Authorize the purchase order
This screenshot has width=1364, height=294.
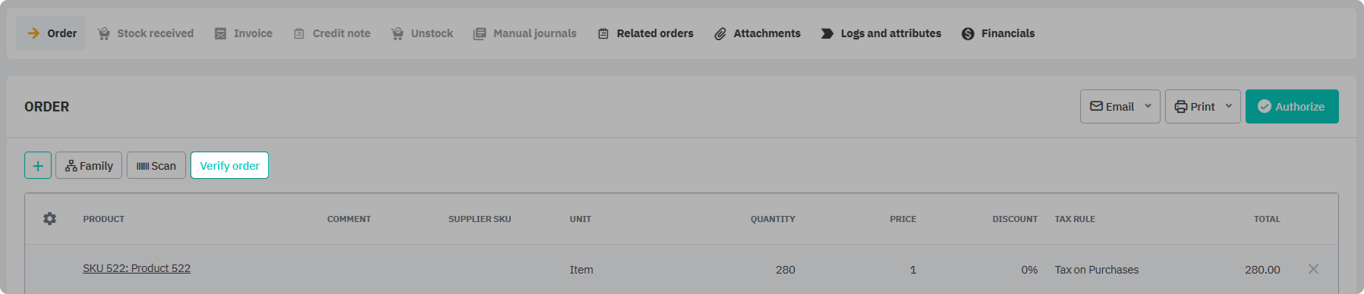pyautogui.click(x=1292, y=106)
